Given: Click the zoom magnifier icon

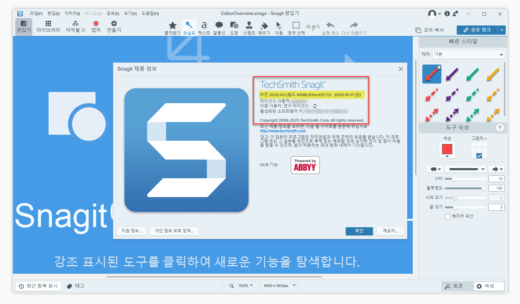Looking at the screenshot, I should point(232,286).
